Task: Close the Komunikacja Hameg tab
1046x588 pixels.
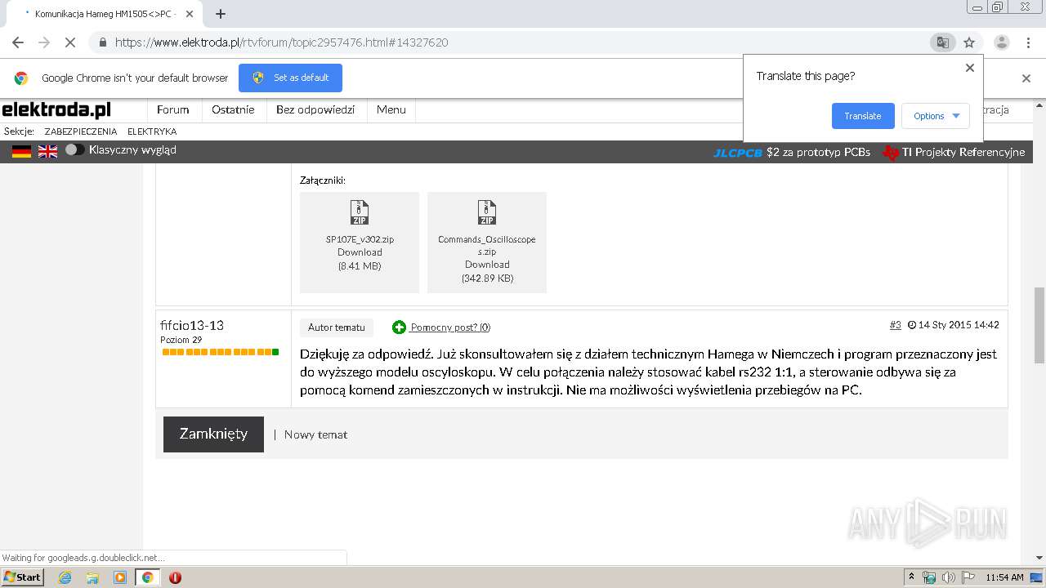Action: [190, 14]
